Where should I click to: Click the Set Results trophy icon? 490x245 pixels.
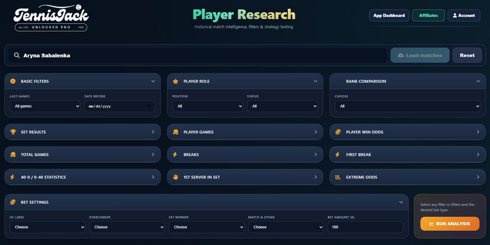click(x=13, y=132)
